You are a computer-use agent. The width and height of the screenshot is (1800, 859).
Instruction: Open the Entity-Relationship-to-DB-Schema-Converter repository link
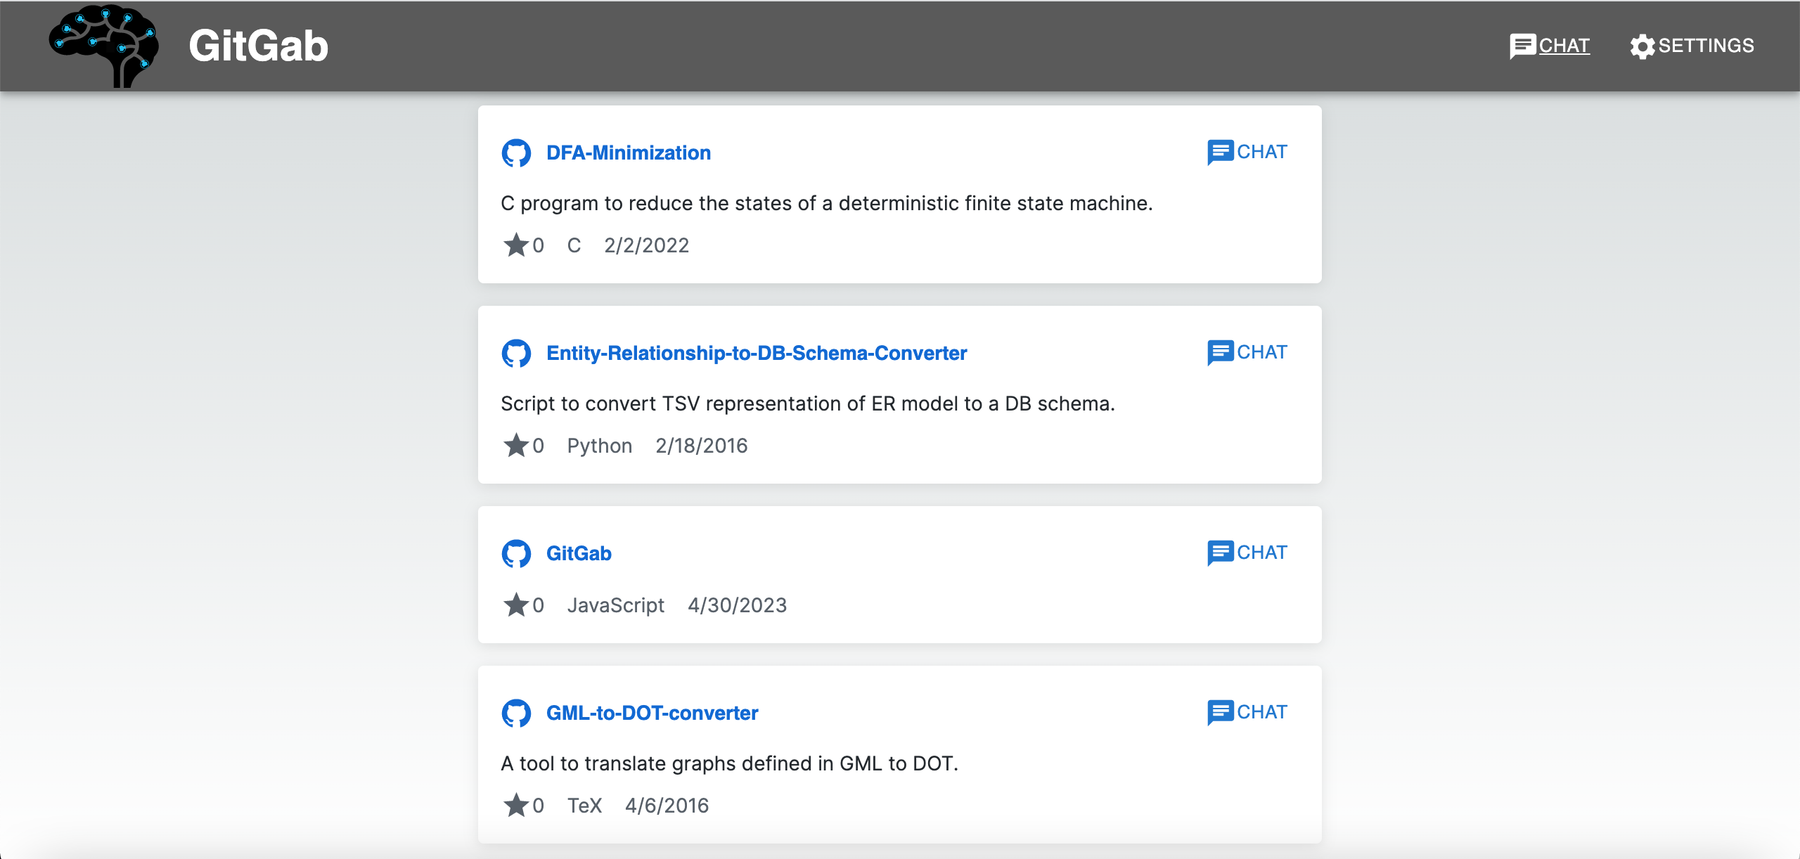(757, 353)
